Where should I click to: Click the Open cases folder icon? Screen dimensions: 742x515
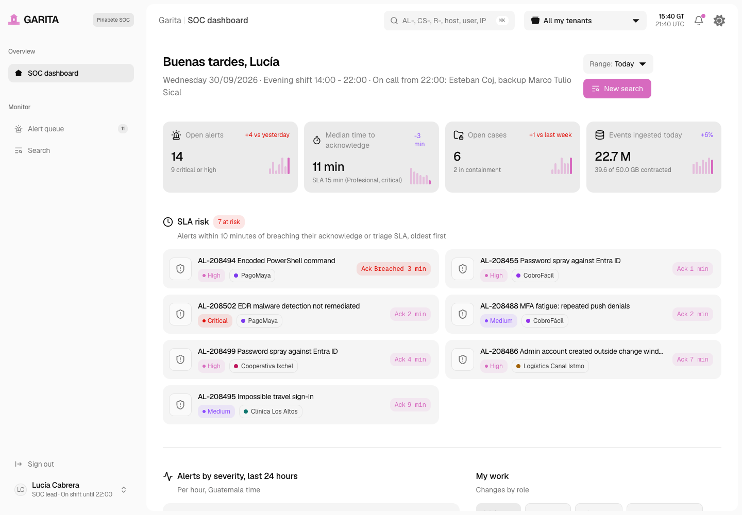459,135
